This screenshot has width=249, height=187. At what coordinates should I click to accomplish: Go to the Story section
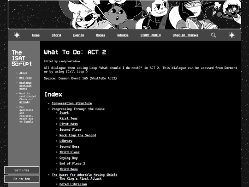tap(56, 35)
